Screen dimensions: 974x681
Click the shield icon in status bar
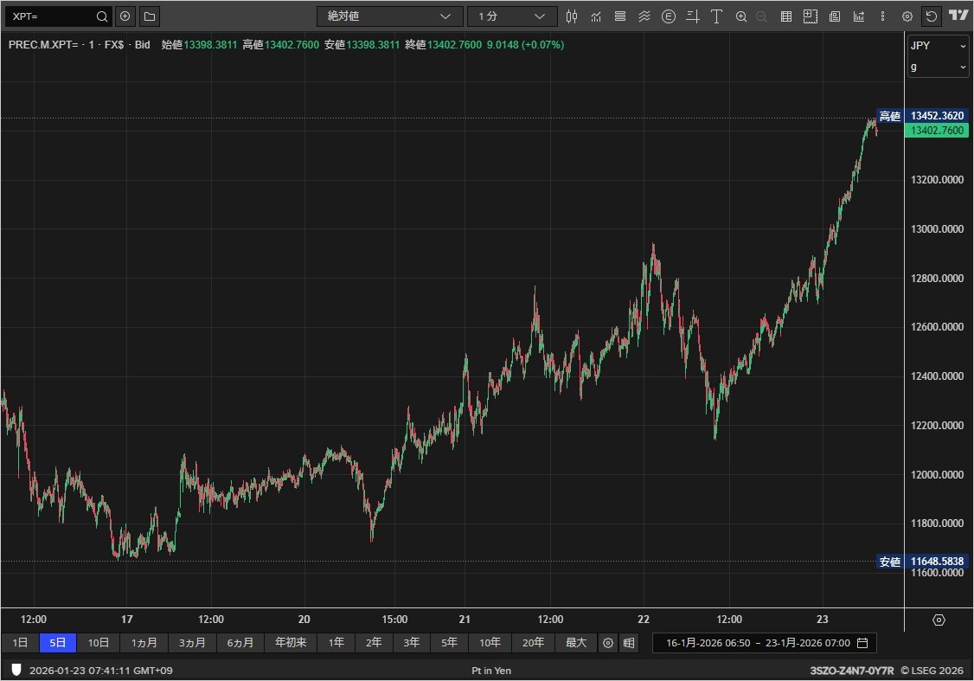(16, 670)
